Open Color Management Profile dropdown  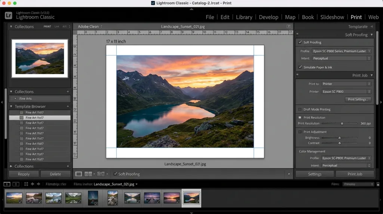tap(346, 158)
